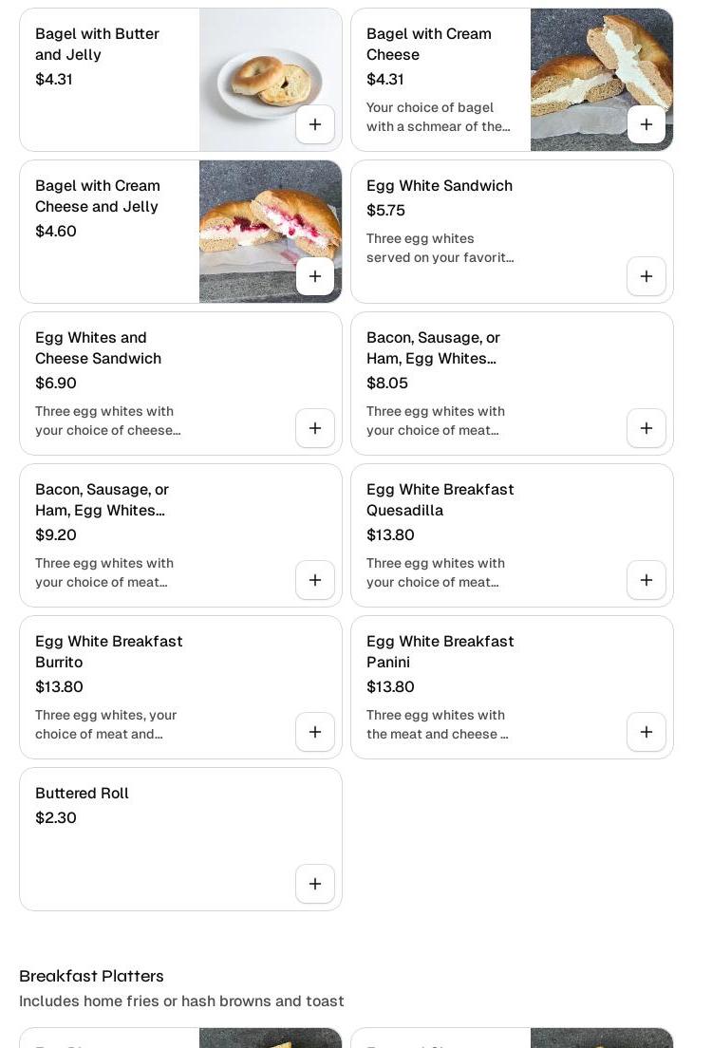
Task: Select the Buttered Roll item name
Action: [x=82, y=794]
